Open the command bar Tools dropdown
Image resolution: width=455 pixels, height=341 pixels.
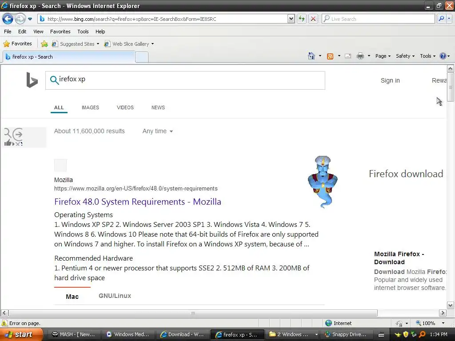tap(427, 56)
